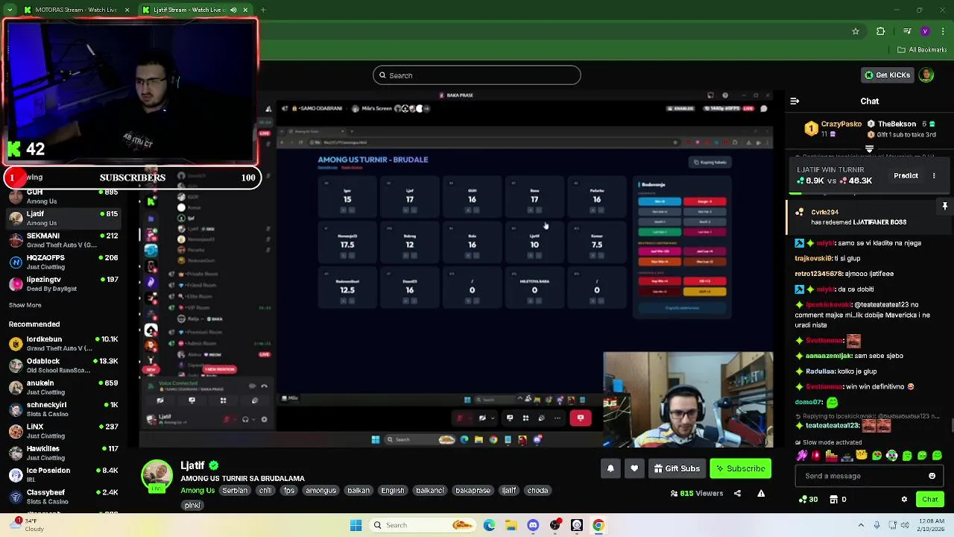Share the stream via the share icon

[737, 493]
